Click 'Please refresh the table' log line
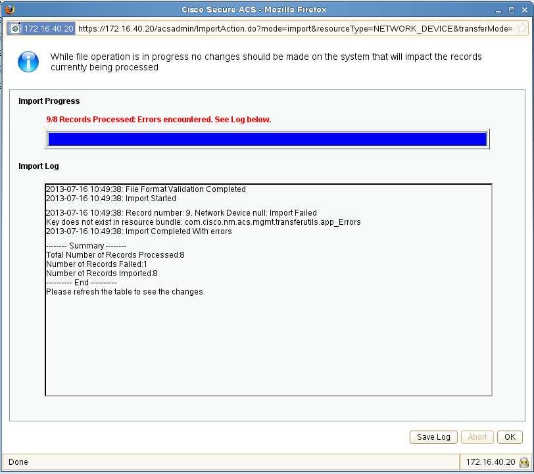 126,292
